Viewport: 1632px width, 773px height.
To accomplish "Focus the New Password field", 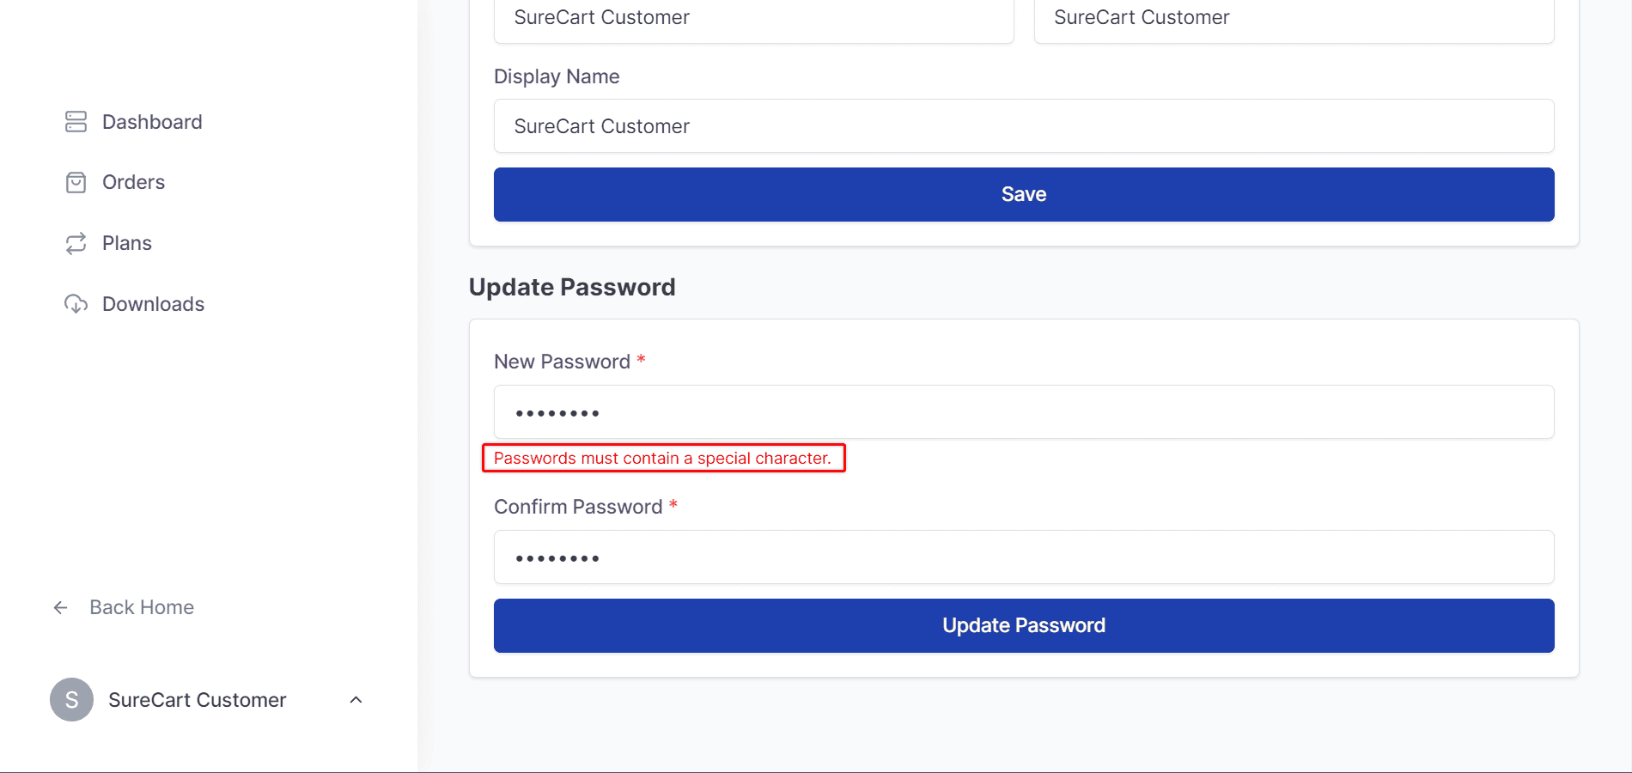I will point(1023,412).
